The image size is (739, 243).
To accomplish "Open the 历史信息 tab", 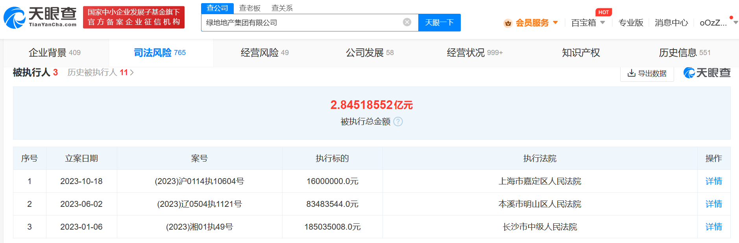I will click(x=685, y=53).
